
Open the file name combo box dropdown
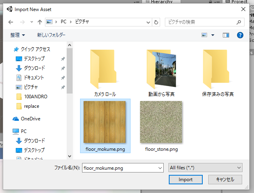pos(160,168)
